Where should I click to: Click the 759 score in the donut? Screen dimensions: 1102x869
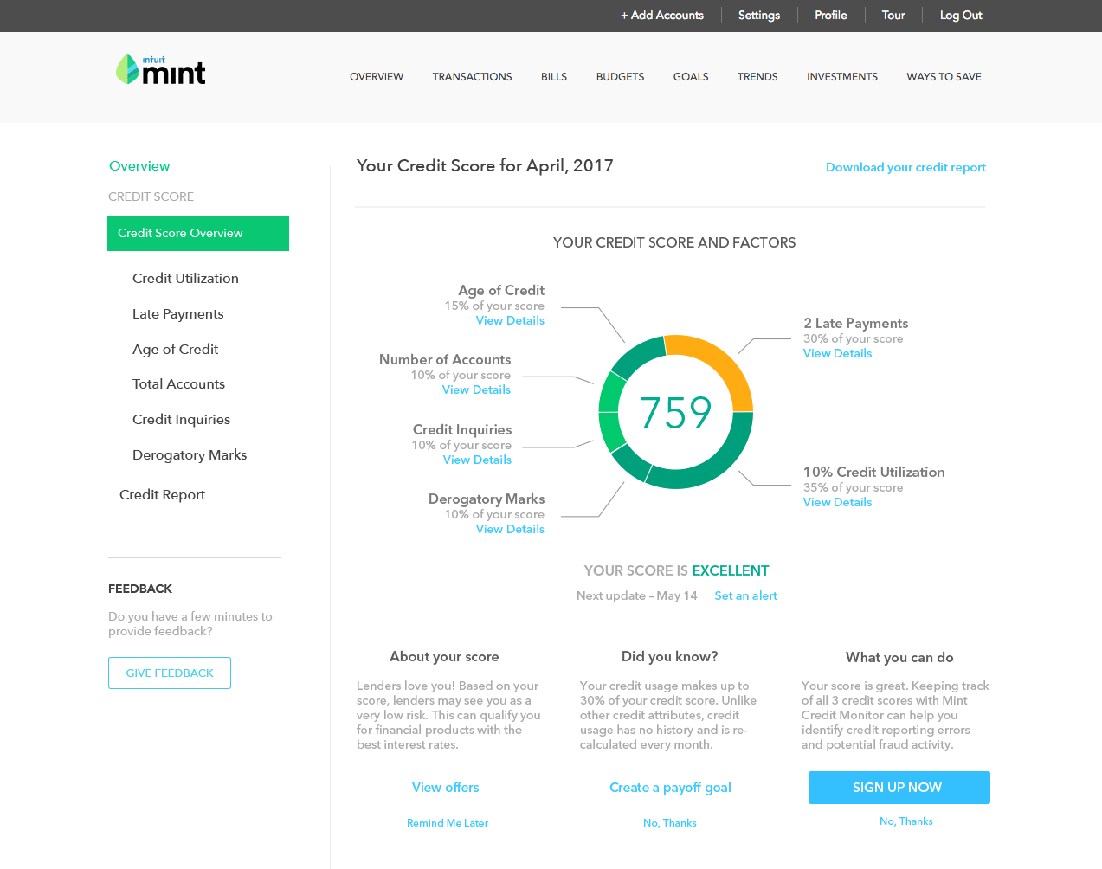(676, 413)
